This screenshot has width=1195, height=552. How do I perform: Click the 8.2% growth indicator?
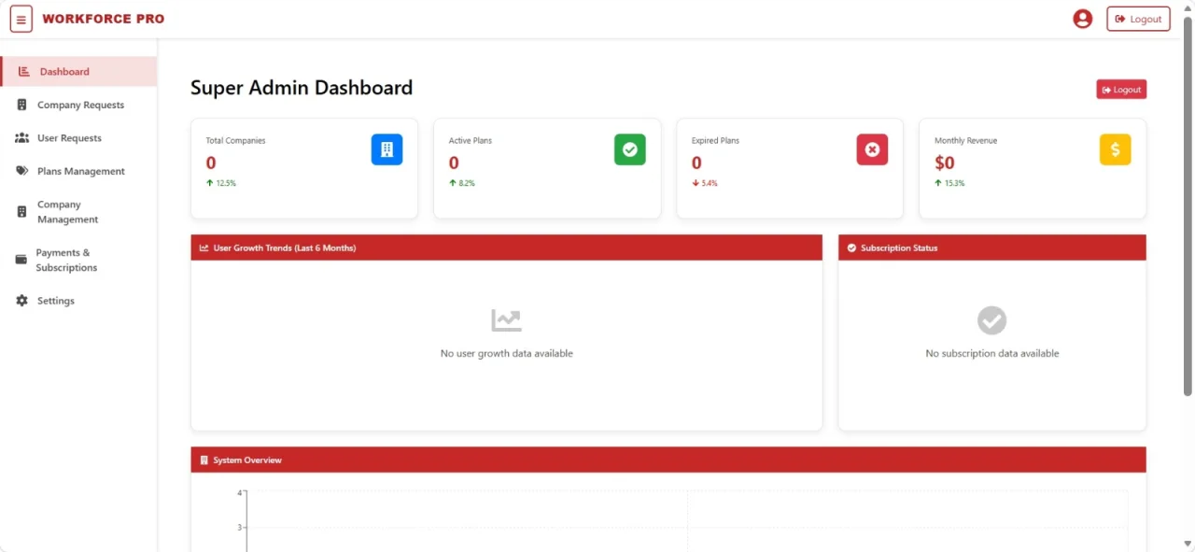462,183
